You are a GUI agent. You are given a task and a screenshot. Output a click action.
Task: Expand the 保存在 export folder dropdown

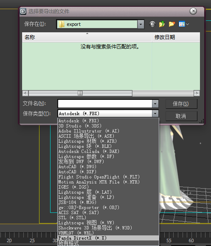tap(141, 24)
